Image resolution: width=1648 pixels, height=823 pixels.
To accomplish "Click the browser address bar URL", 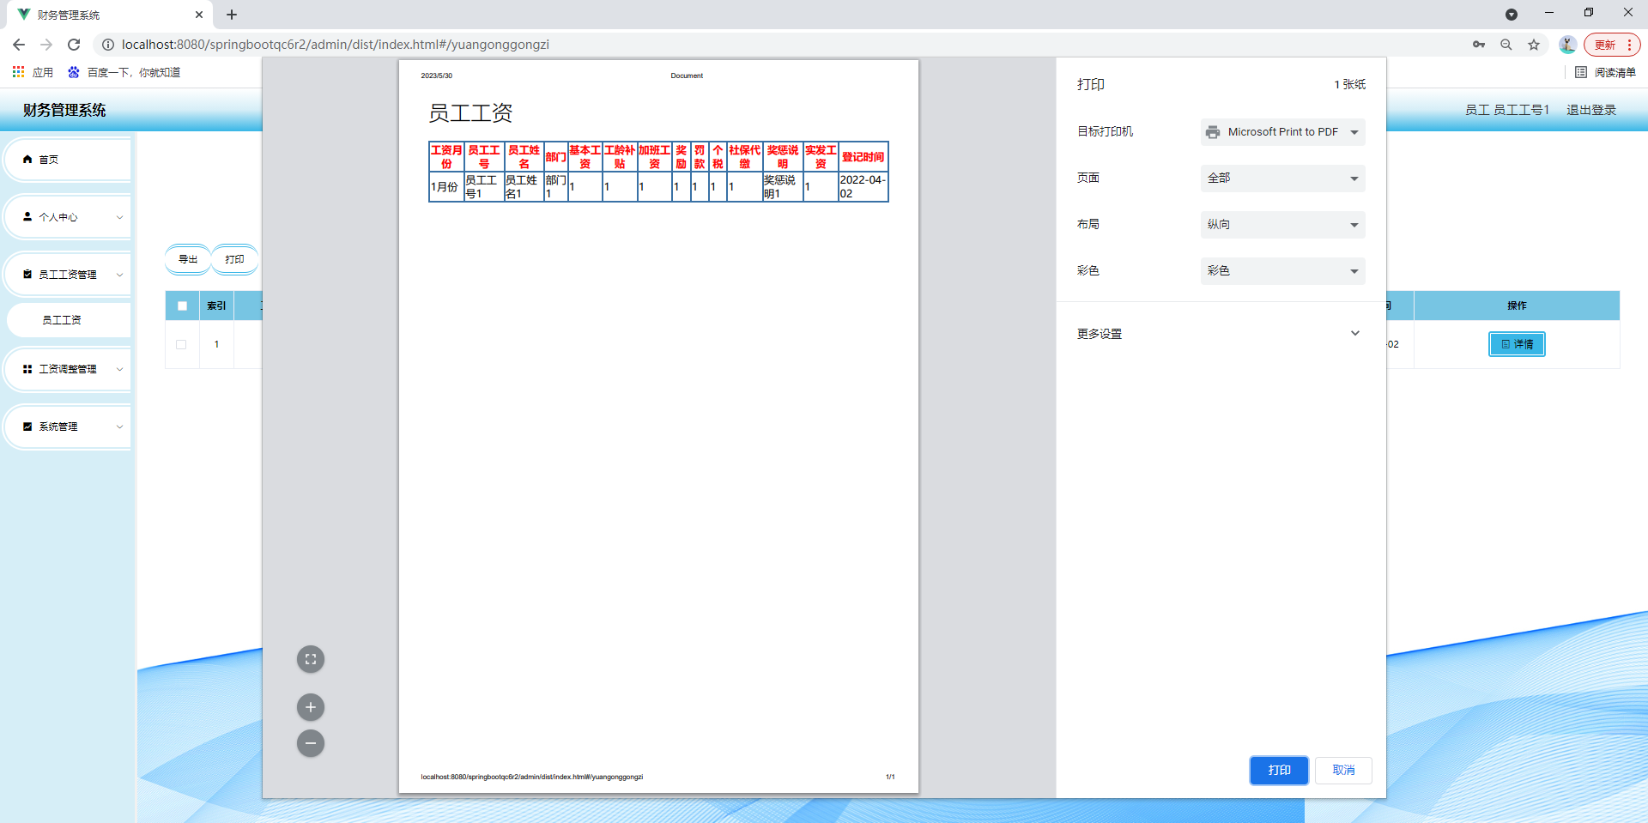I will [x=335, y=45].
